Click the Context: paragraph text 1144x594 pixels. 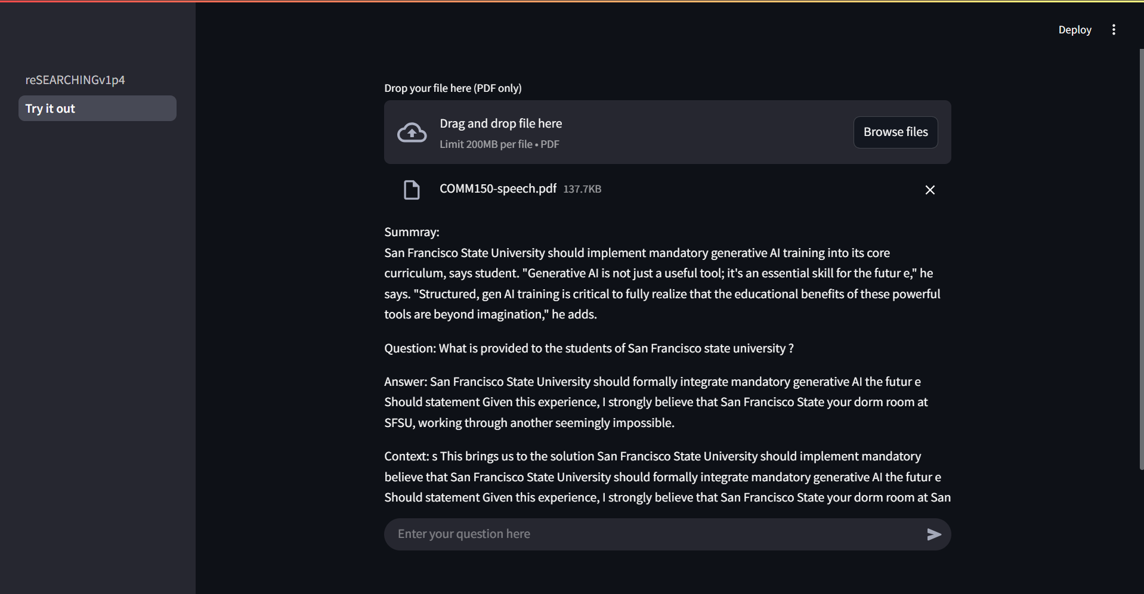(x=667, y=477)
